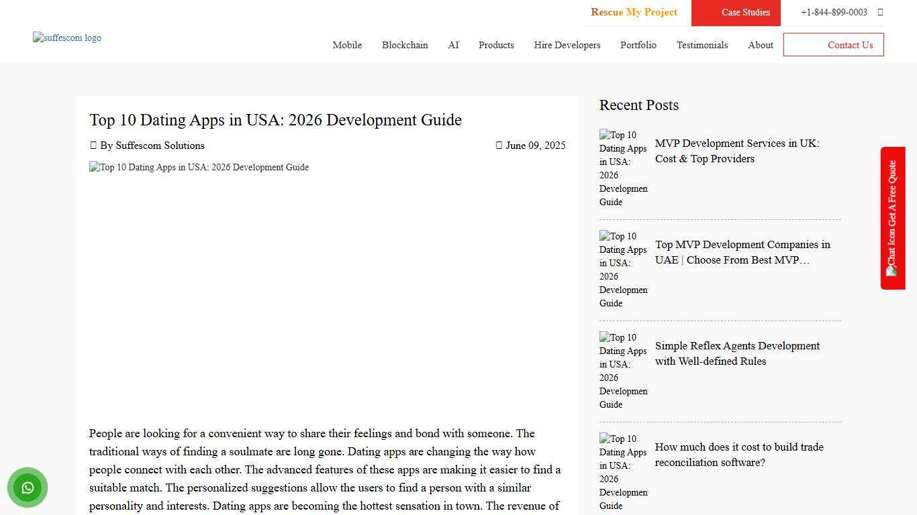Click the Contact Us button

[850, 45]
